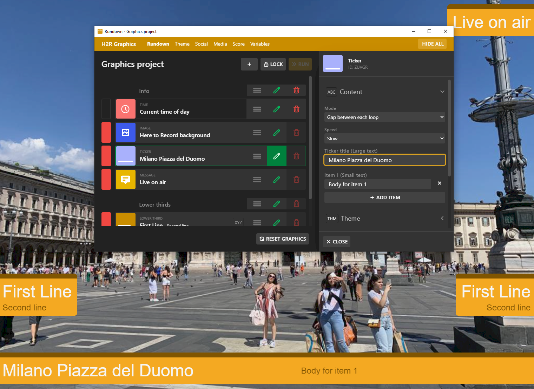Delete the Live on air message

pyautogui.click(x=296, y=179)
